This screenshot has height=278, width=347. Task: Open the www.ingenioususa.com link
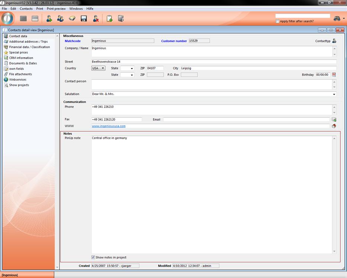click(x=109, y=126)
